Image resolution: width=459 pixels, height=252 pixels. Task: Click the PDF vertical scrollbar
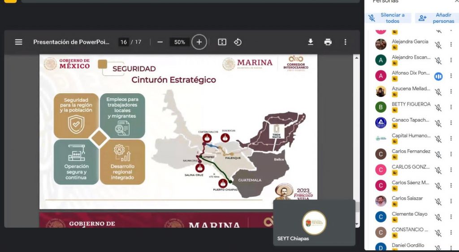[357, 135]
